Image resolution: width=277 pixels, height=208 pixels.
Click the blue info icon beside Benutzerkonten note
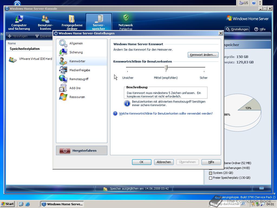click(127, 103)
